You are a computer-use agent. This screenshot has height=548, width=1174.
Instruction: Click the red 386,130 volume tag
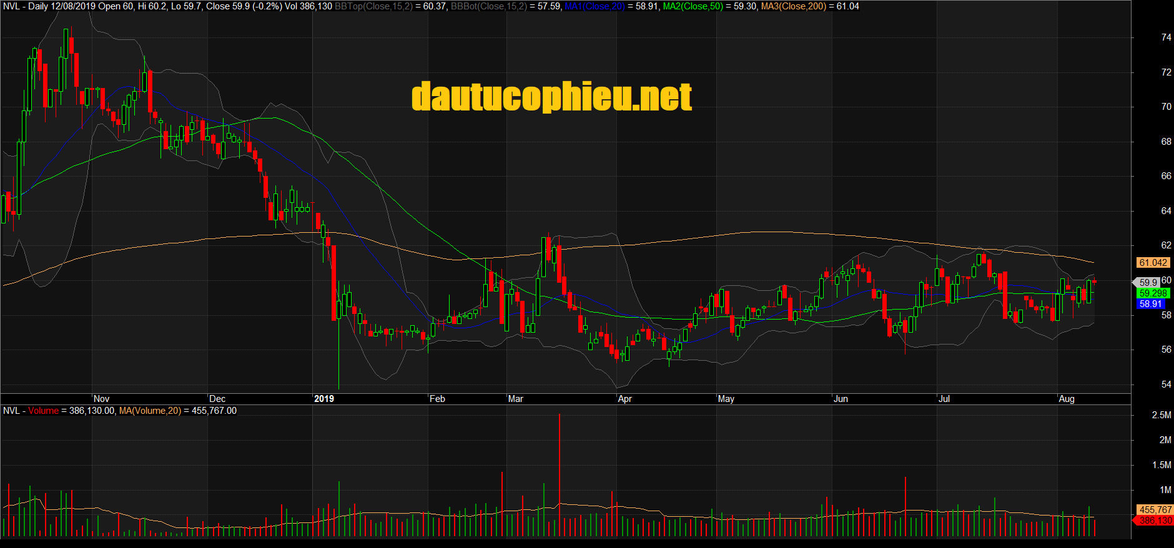1155,520
